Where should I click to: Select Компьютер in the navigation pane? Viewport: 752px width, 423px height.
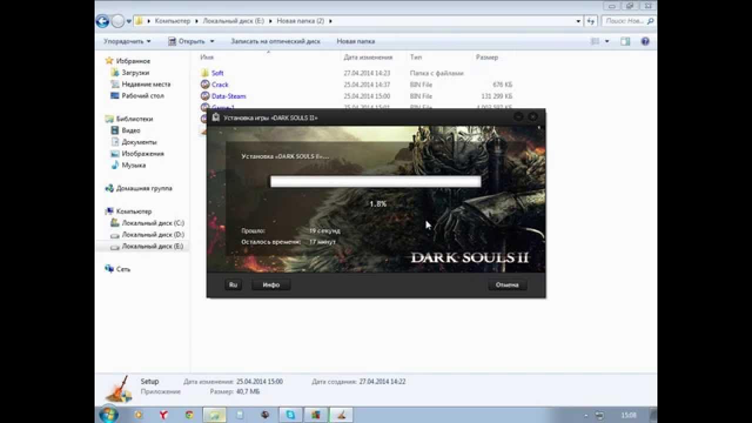[x=128, y=211]
